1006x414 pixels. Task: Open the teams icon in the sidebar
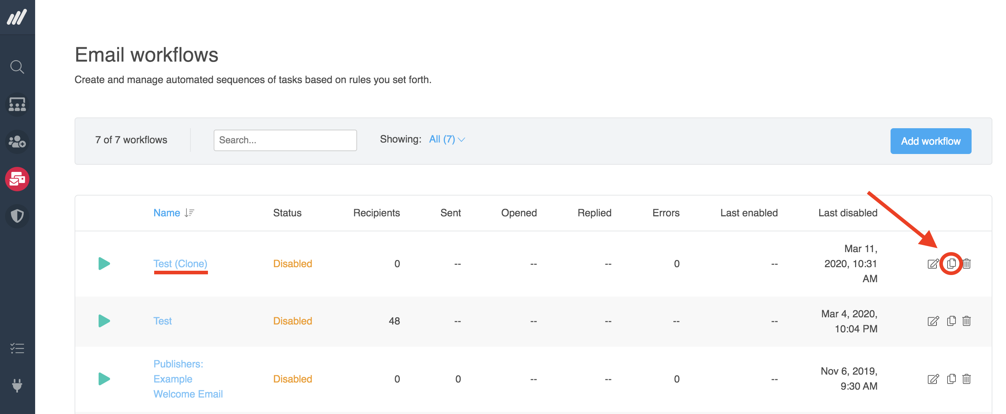click(x=17, y=105)
